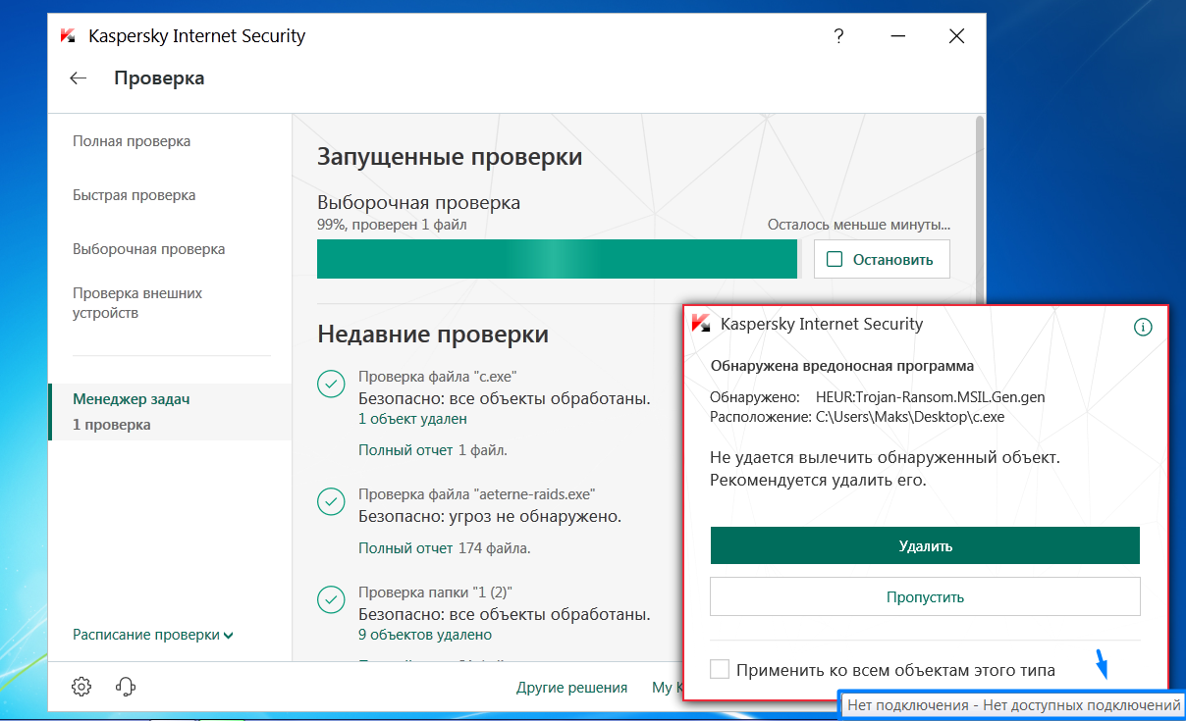Open Полный отчет for c.exe scan
Viewport: 1186px width, 721px height.
click(x=405, y=450)
